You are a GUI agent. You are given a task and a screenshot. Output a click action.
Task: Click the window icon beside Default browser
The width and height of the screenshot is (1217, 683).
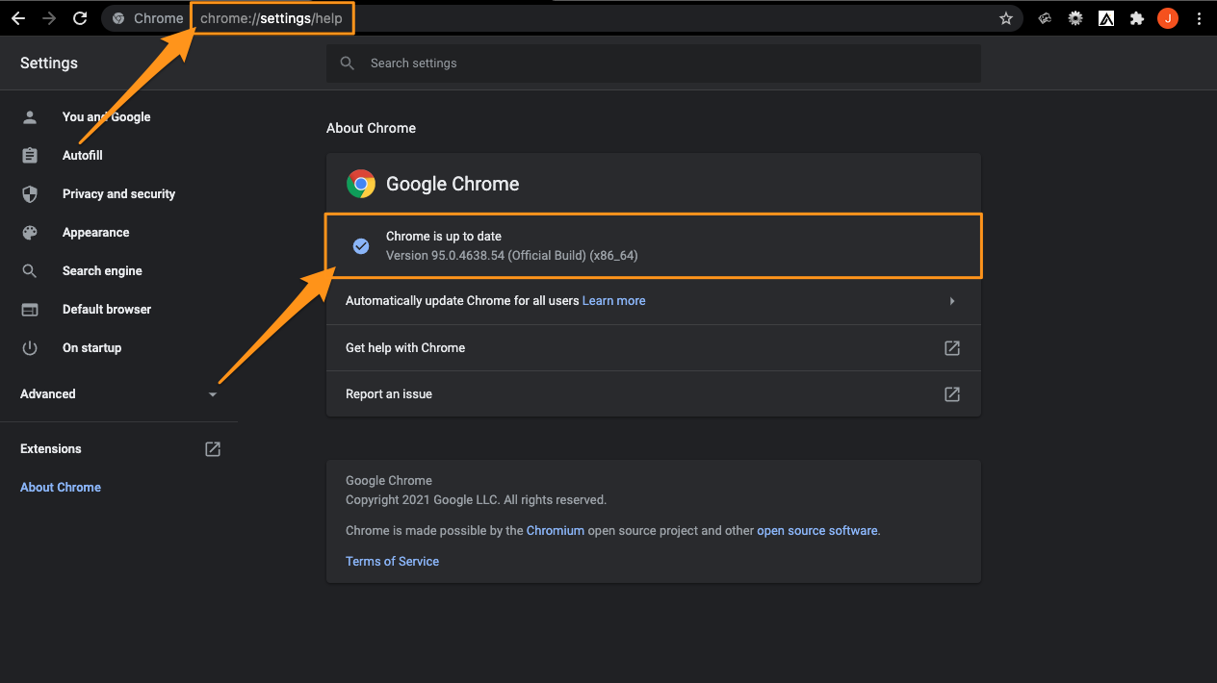tap(30, 309)
